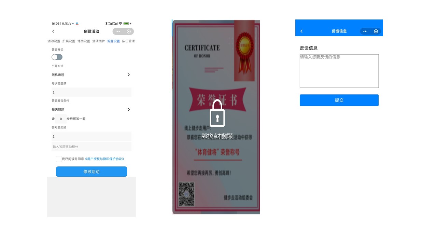The height and width of the screenshot is (246, 437).
Task: Click the 输入答题奖励积分 input field
Action: pyautogui.click(x=91, y=147)
